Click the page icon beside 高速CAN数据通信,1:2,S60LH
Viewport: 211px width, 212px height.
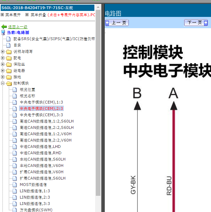(15, 121)
